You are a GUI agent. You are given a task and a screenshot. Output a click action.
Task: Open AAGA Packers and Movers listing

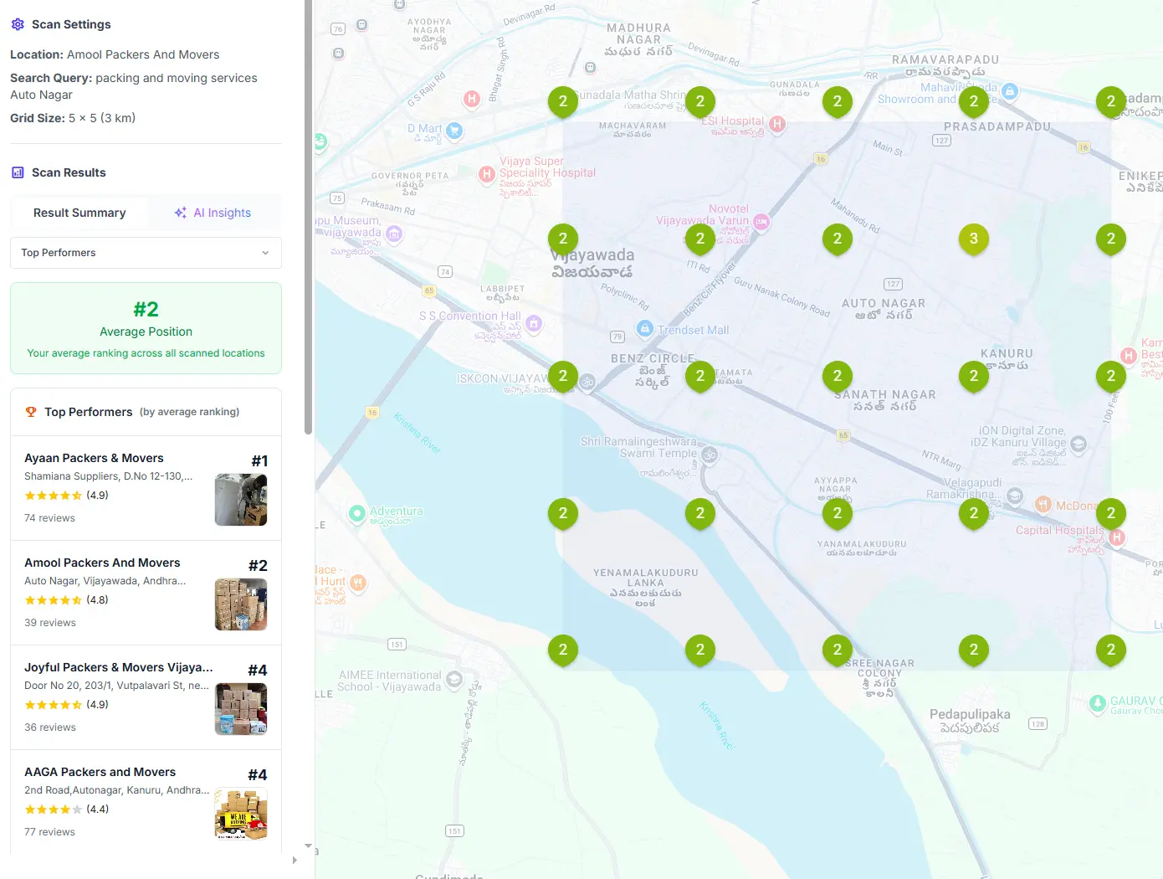[146, 802]
